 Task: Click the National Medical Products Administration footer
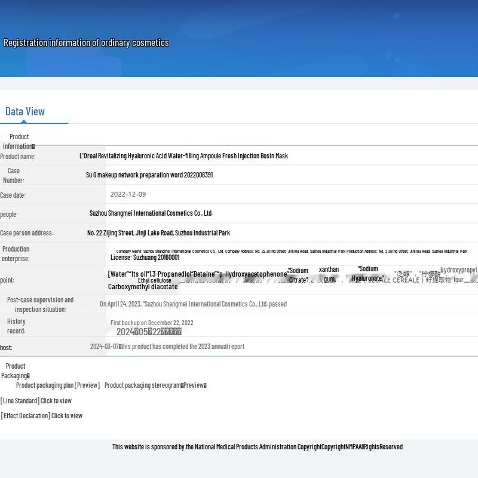click(x=257, y=447)
